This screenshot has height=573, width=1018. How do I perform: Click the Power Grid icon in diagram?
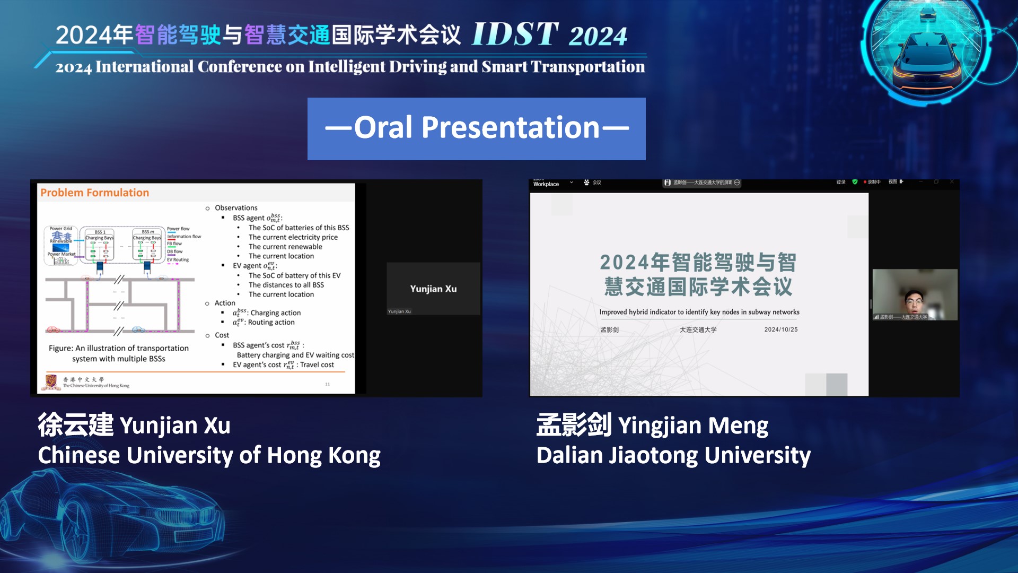(61, 236)
